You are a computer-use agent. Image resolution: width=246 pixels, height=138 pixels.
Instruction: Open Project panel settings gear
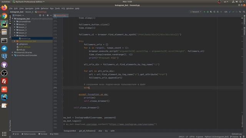48,15
